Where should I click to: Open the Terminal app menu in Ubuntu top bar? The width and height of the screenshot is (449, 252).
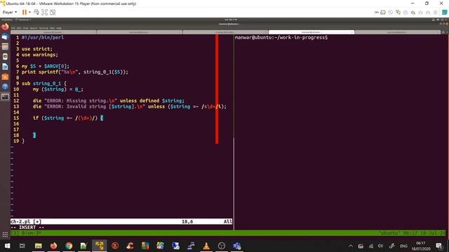click(23, 20)
